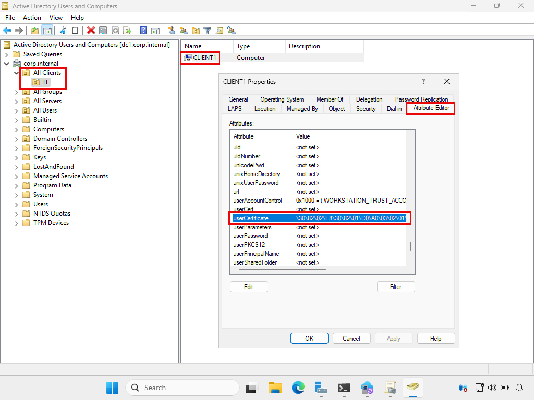The image size is (534, 400).
Task: Open File Explorer from the taskbar
Action: [x=275, y=387]
